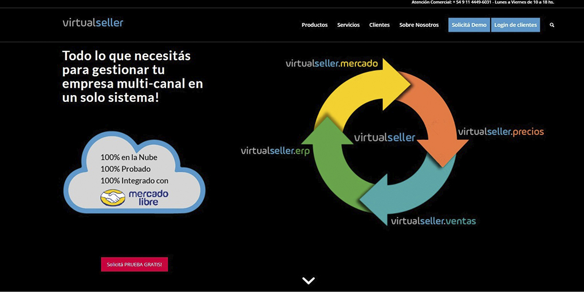Click the virtualseller.ventas label

coord(433,221)
